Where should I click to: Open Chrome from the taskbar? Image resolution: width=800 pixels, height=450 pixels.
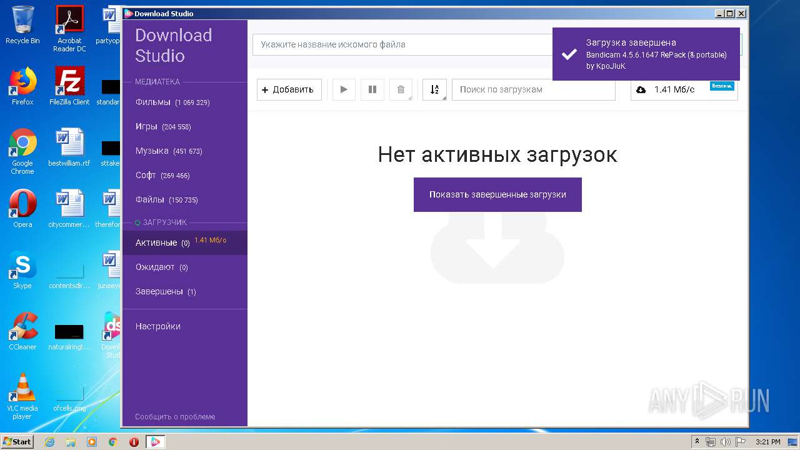click(112, 442)
